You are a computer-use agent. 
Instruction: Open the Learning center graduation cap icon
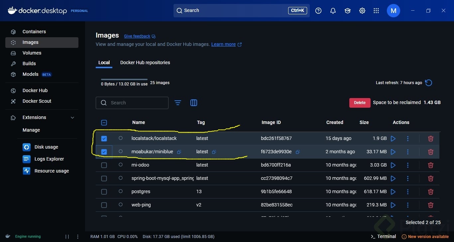tap(348, 11)
